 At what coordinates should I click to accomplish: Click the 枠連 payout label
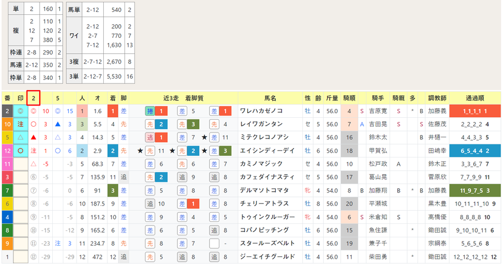pyautogui.click(x=16, y=52)
